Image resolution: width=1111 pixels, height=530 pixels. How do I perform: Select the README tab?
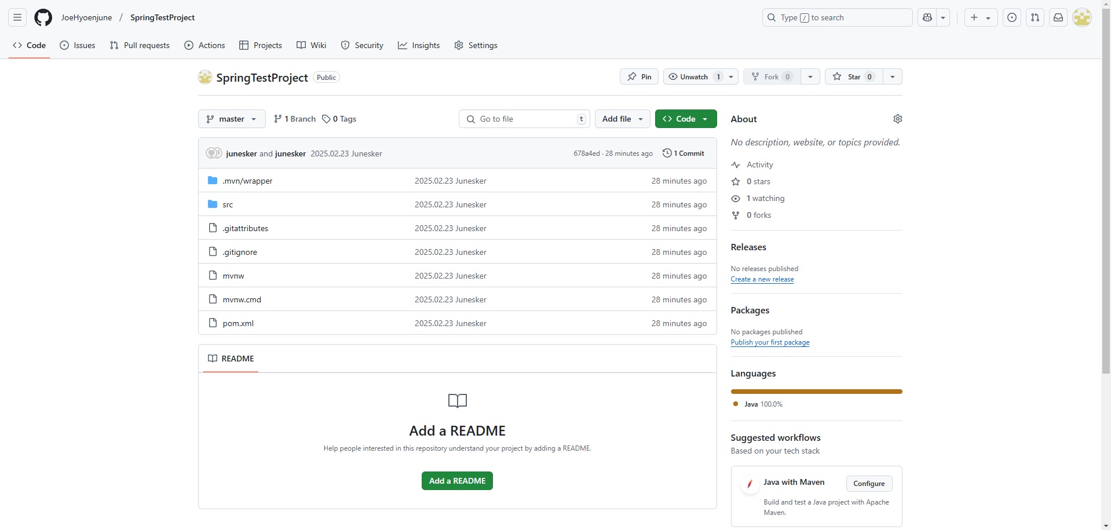[x=231, y=359]
